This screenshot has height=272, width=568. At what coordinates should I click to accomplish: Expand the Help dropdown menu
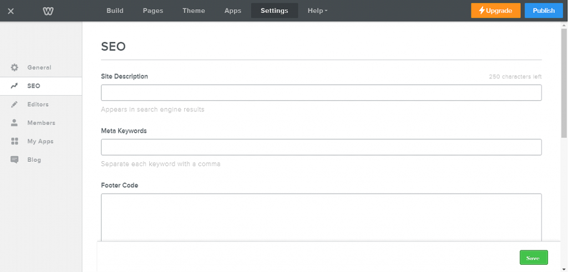pos(317,11)
